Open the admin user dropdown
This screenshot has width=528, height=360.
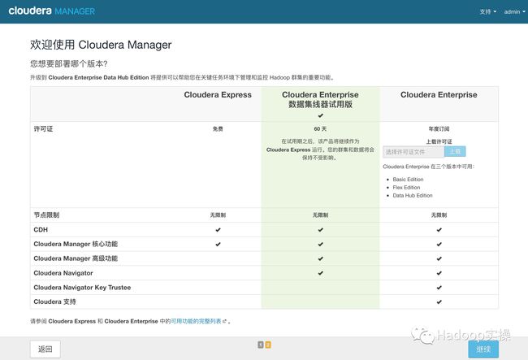click(514, 12)
